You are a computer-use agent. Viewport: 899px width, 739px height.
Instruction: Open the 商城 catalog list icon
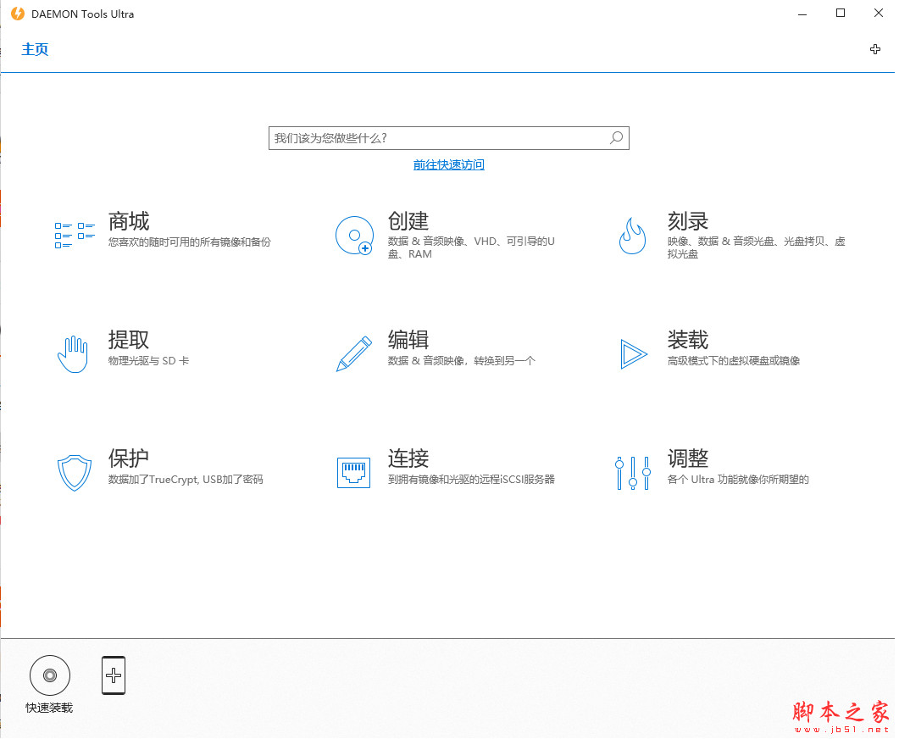click(75, 235)
